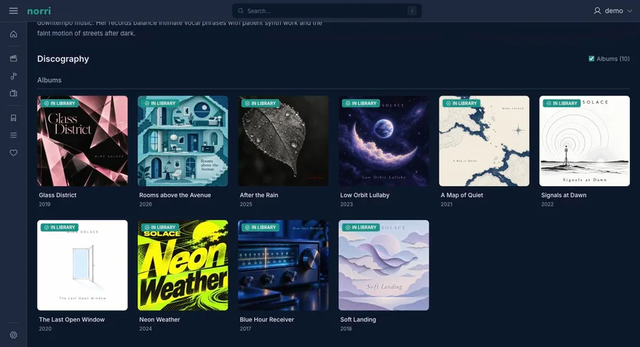The height and width of the screenshot is (347, 640).
Task: Click year 2024 under Neon Weather
Action: tap(145, 329)
